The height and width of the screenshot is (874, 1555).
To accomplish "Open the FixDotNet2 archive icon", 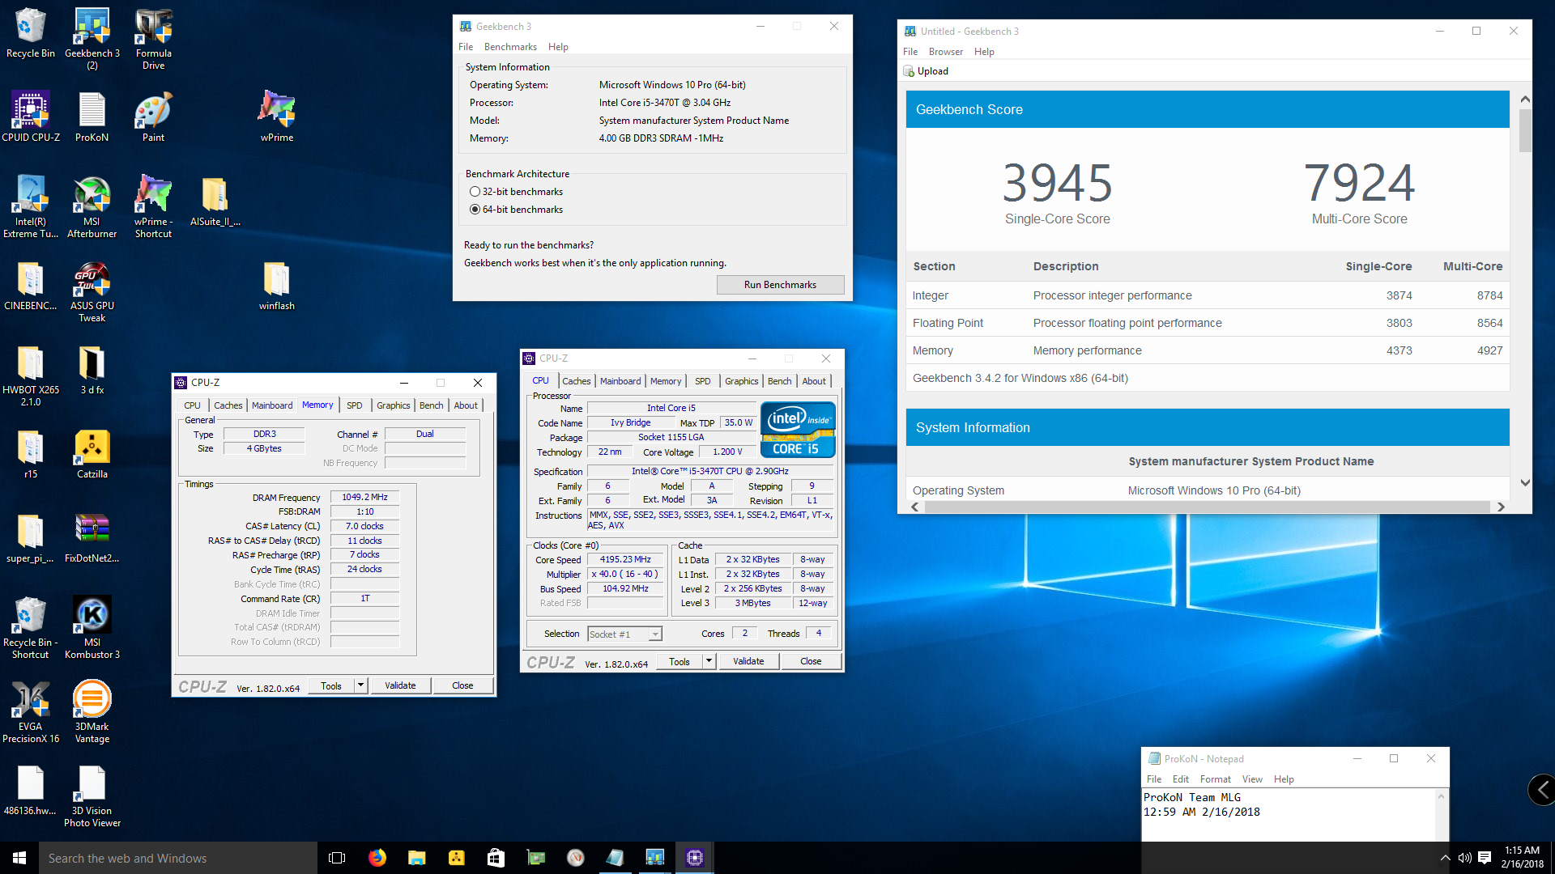I will coord(92,537).
